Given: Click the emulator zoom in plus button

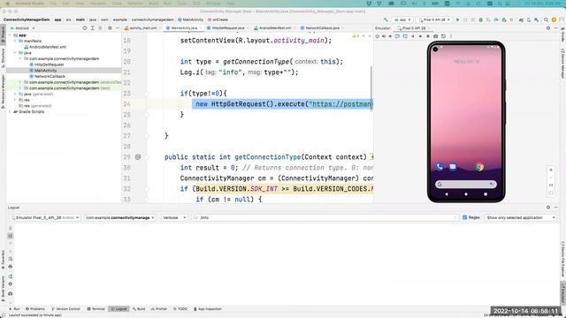Looking at the screenshot, I should coord(551,170).
